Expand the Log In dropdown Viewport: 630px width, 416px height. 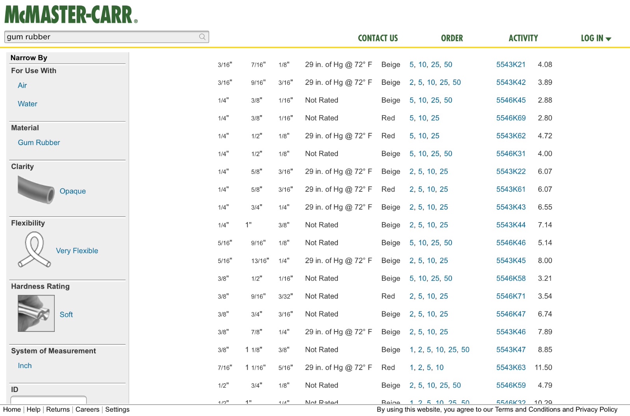(596, 38)
